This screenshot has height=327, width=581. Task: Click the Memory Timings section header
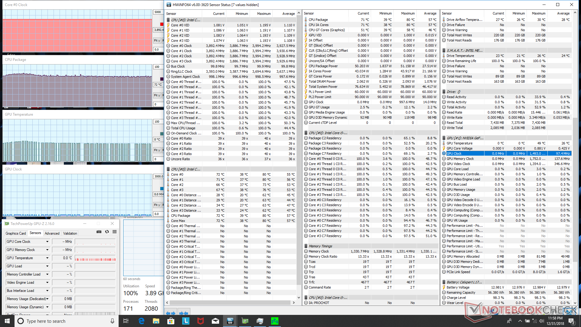pos(371,246)
